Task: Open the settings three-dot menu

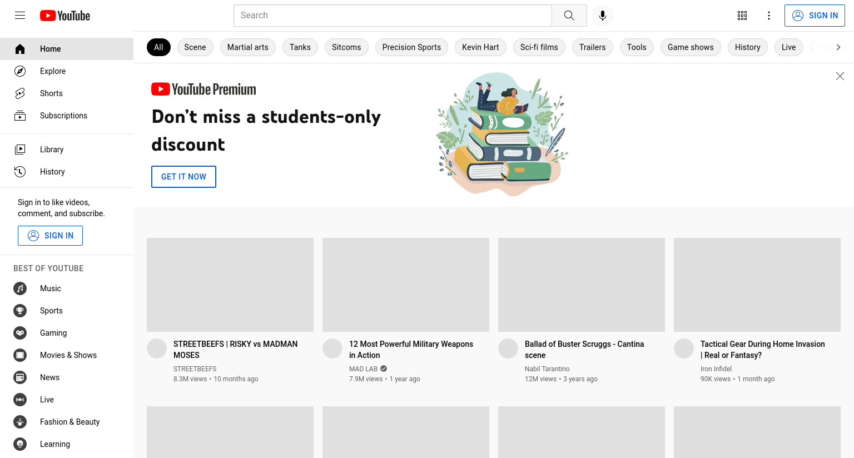Action: [x=769, y=16]
